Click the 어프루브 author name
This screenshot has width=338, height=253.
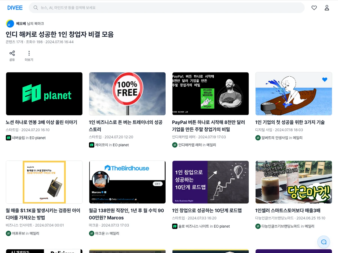point(18,233)
